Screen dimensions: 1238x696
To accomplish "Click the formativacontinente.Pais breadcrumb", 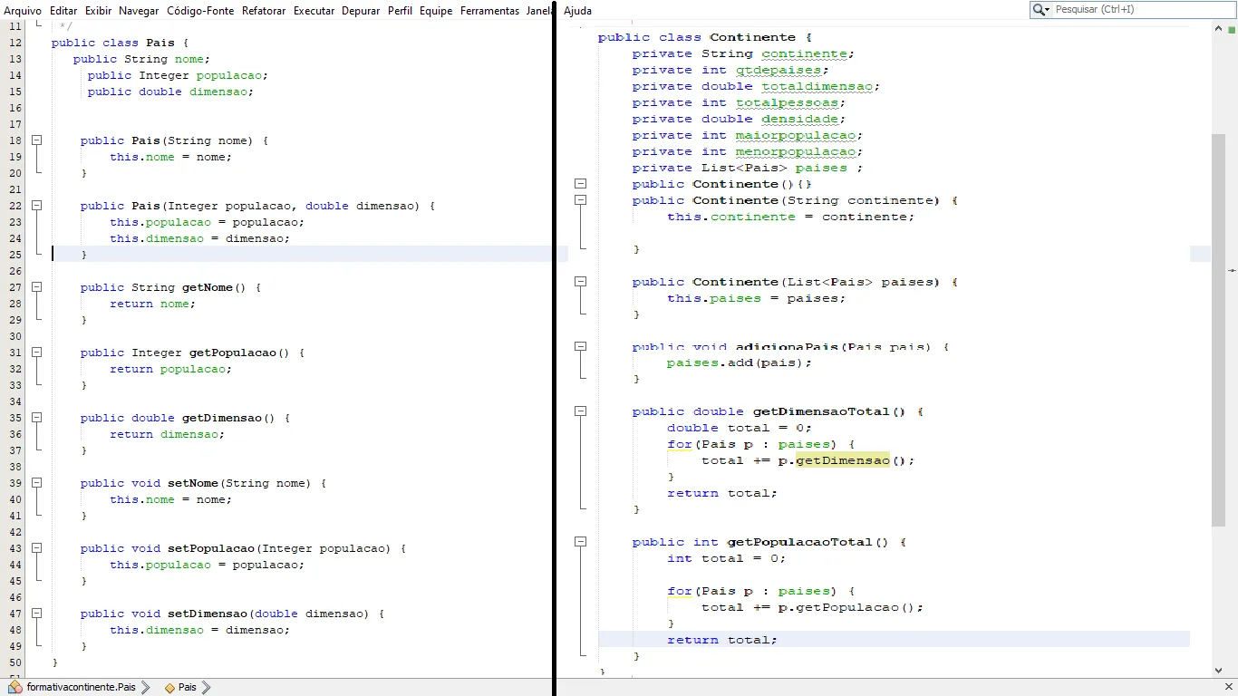I will click(x=81, y=687).
